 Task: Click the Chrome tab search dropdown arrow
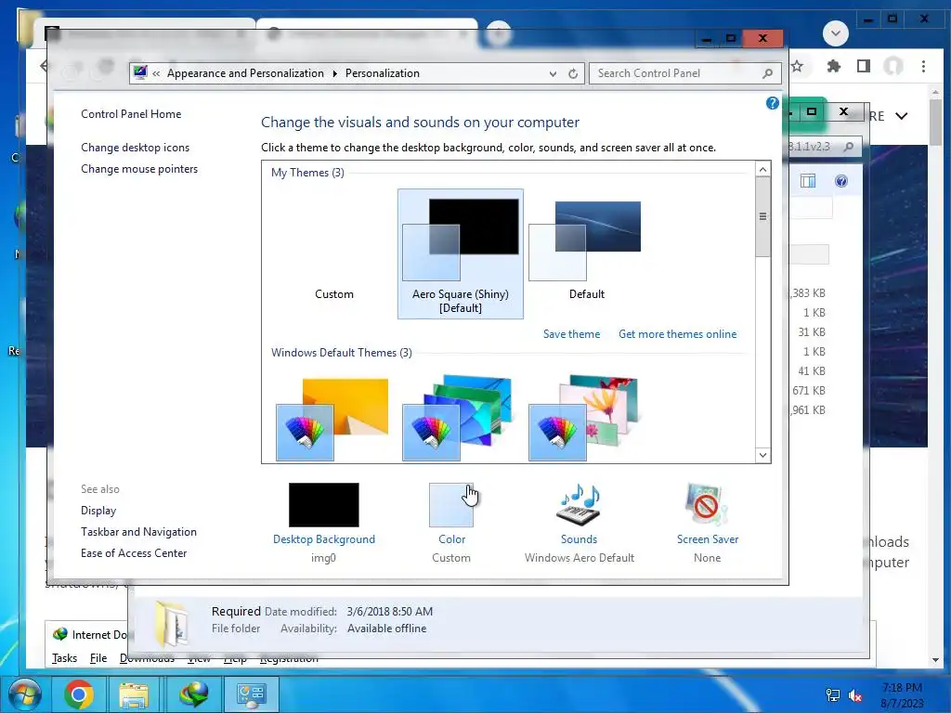coord(835,32)
